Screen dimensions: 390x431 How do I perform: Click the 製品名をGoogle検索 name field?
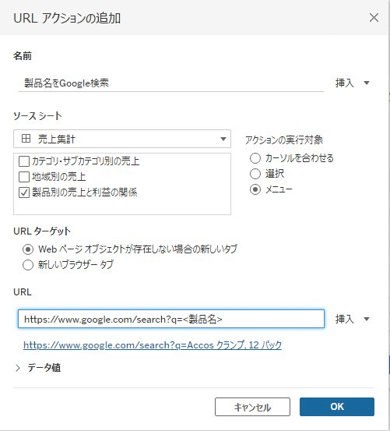tap(171, 83)
